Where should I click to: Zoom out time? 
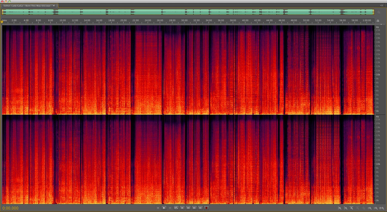tap(358, 208)
